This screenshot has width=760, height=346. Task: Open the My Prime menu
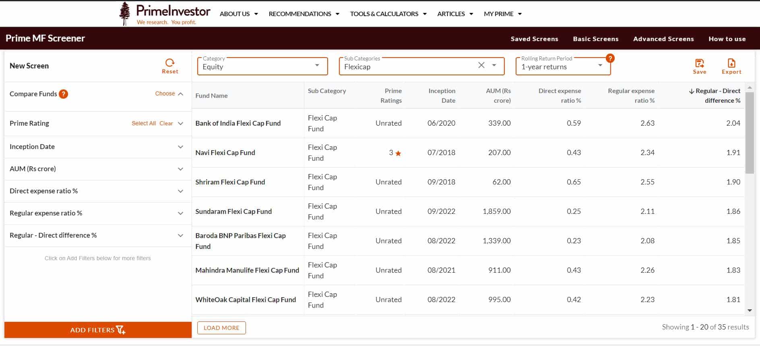point(503,14)
